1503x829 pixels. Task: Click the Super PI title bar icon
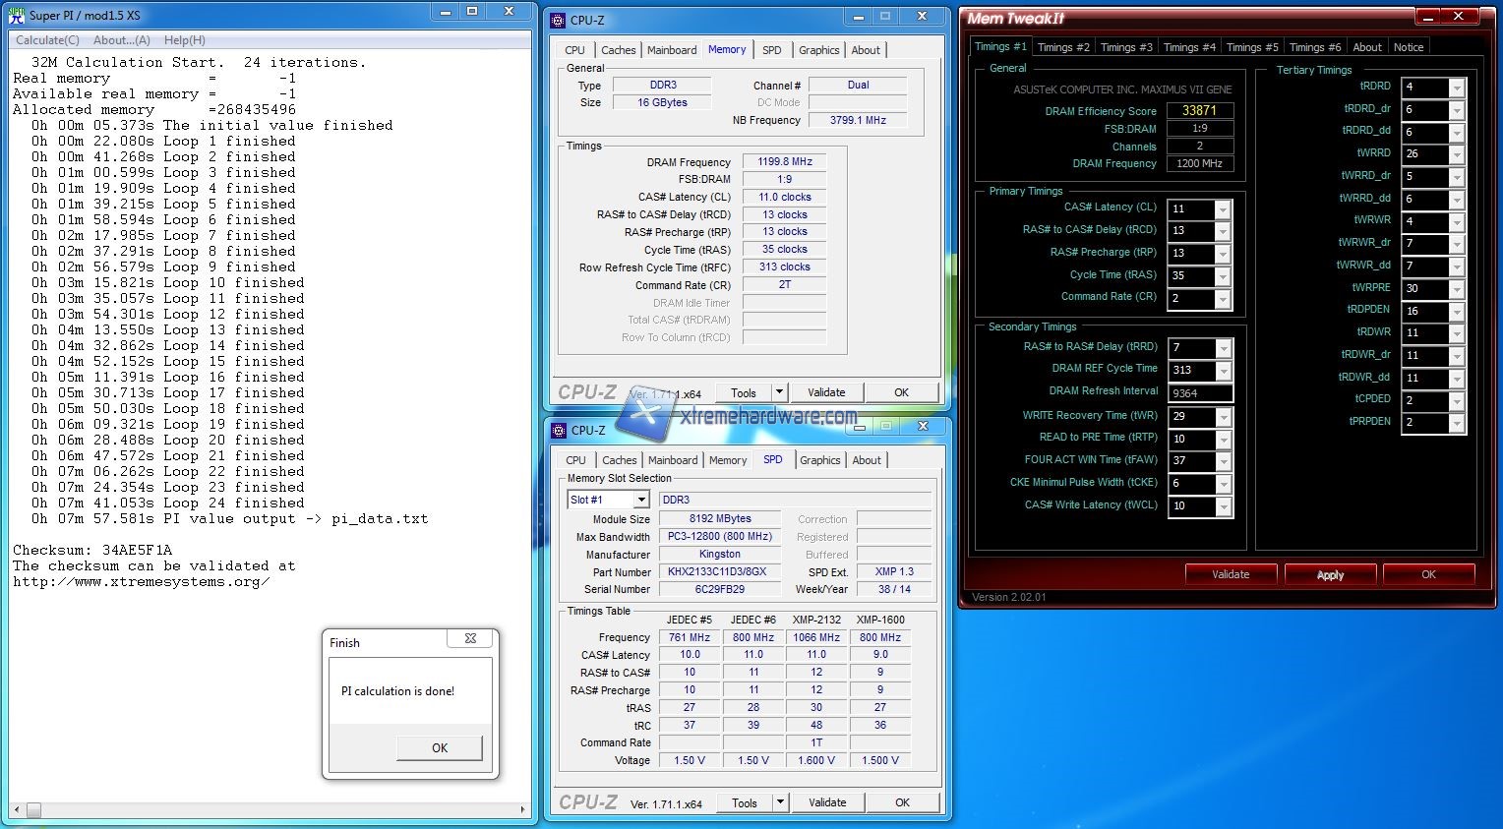(x=16, y=15)
